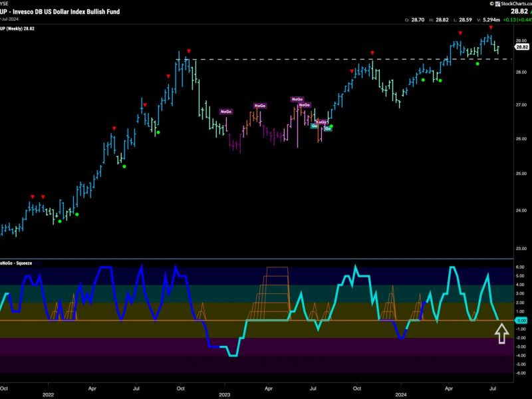
Task: Click the date label under the chart title
Action: coord(9,19)
